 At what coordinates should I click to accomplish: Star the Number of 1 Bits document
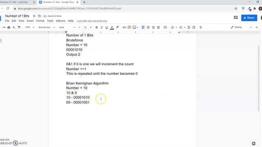click(34, 16)
